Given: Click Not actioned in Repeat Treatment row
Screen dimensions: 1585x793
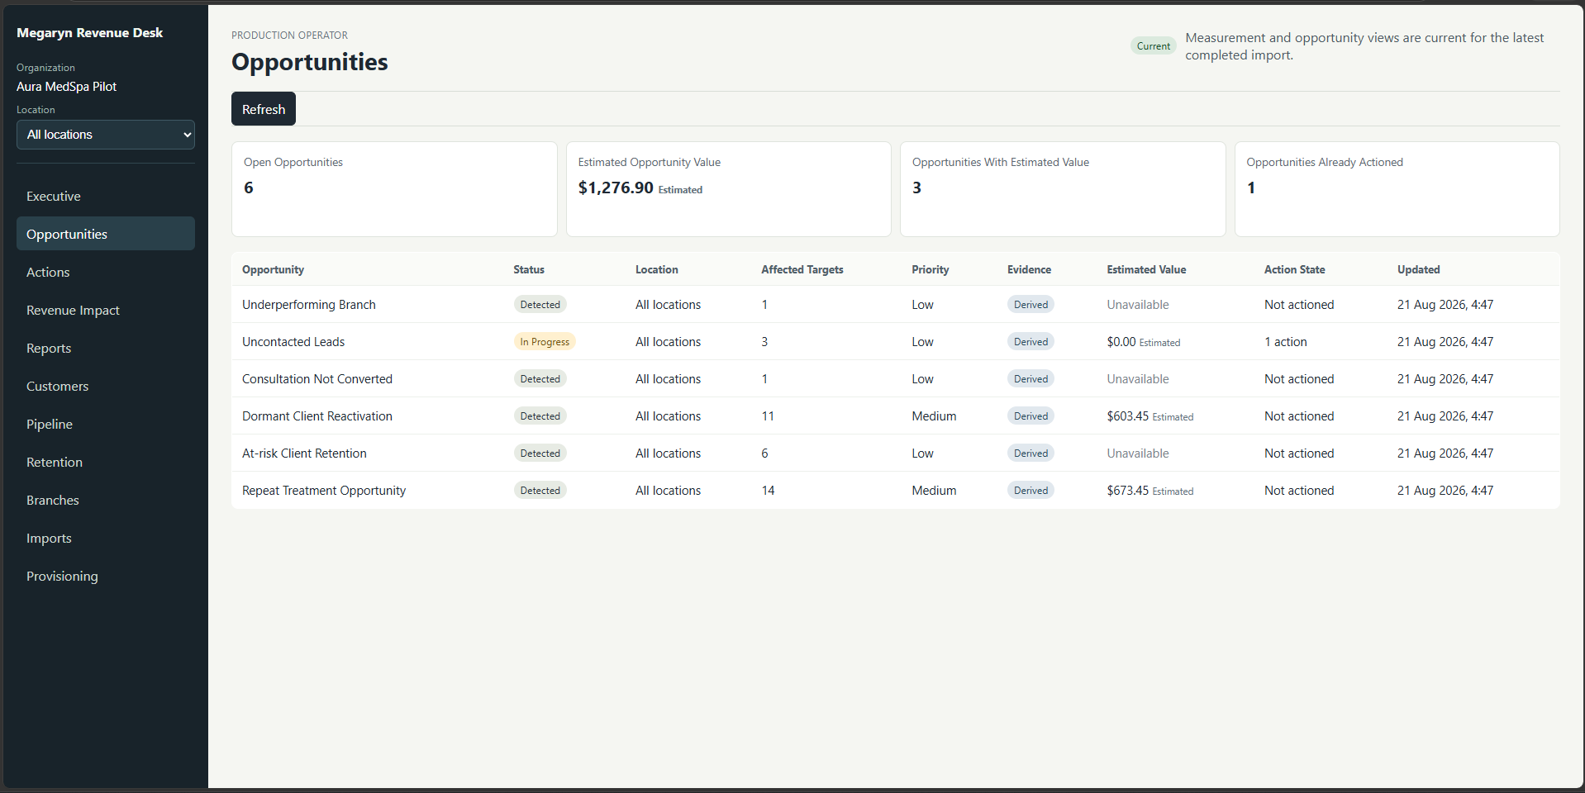Looking at the screenshot, I should (1299, 491).
